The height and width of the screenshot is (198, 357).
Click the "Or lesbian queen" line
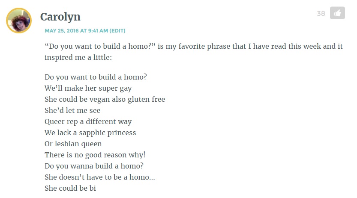pos(73,144)
